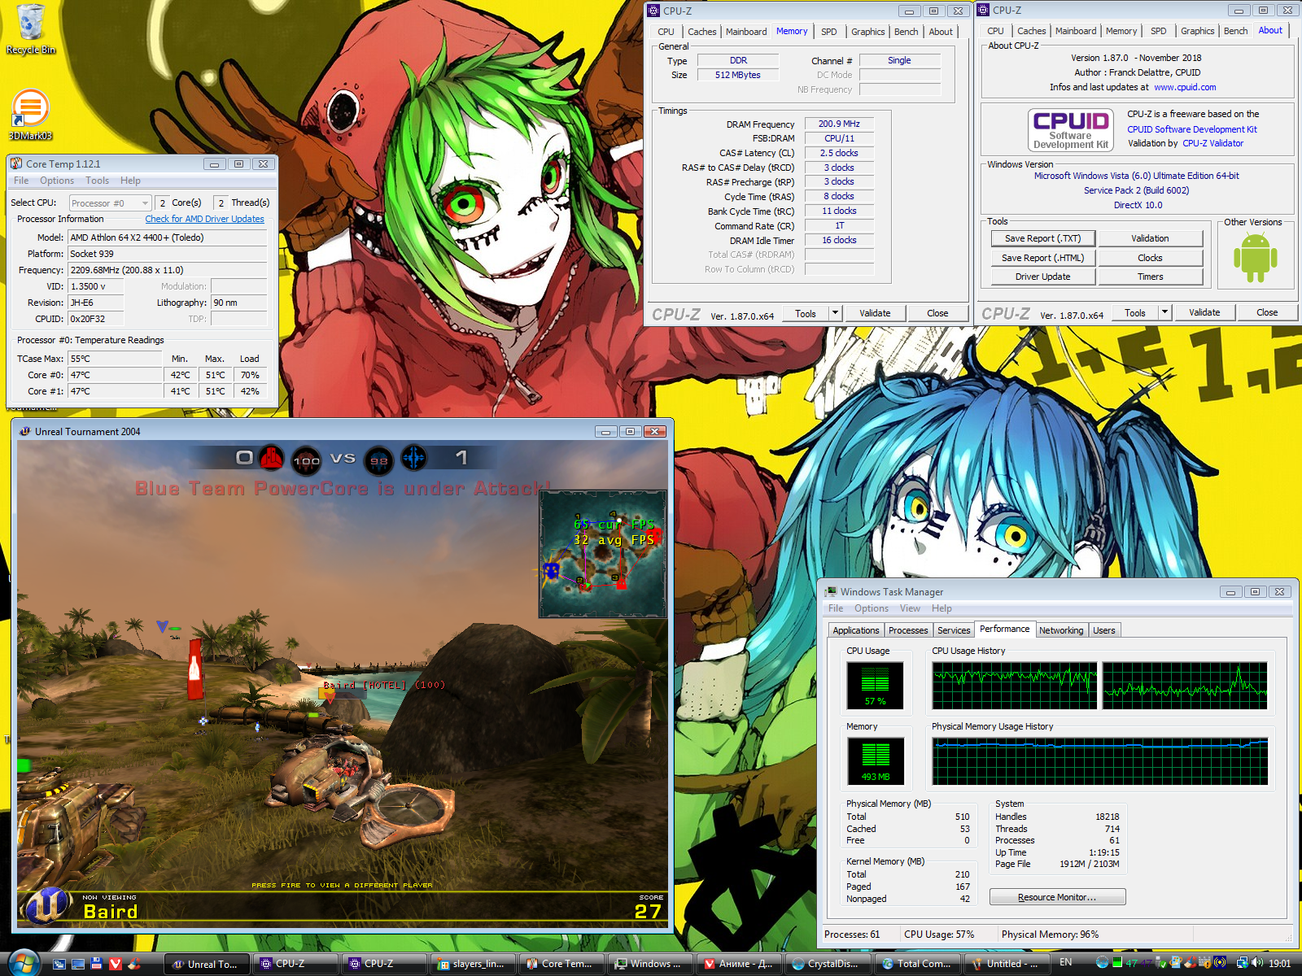This screenshot has height=976, width=1302.
Task: Select SPD tab in CPU-Z Memory window
Action: [x=829, y=32]
